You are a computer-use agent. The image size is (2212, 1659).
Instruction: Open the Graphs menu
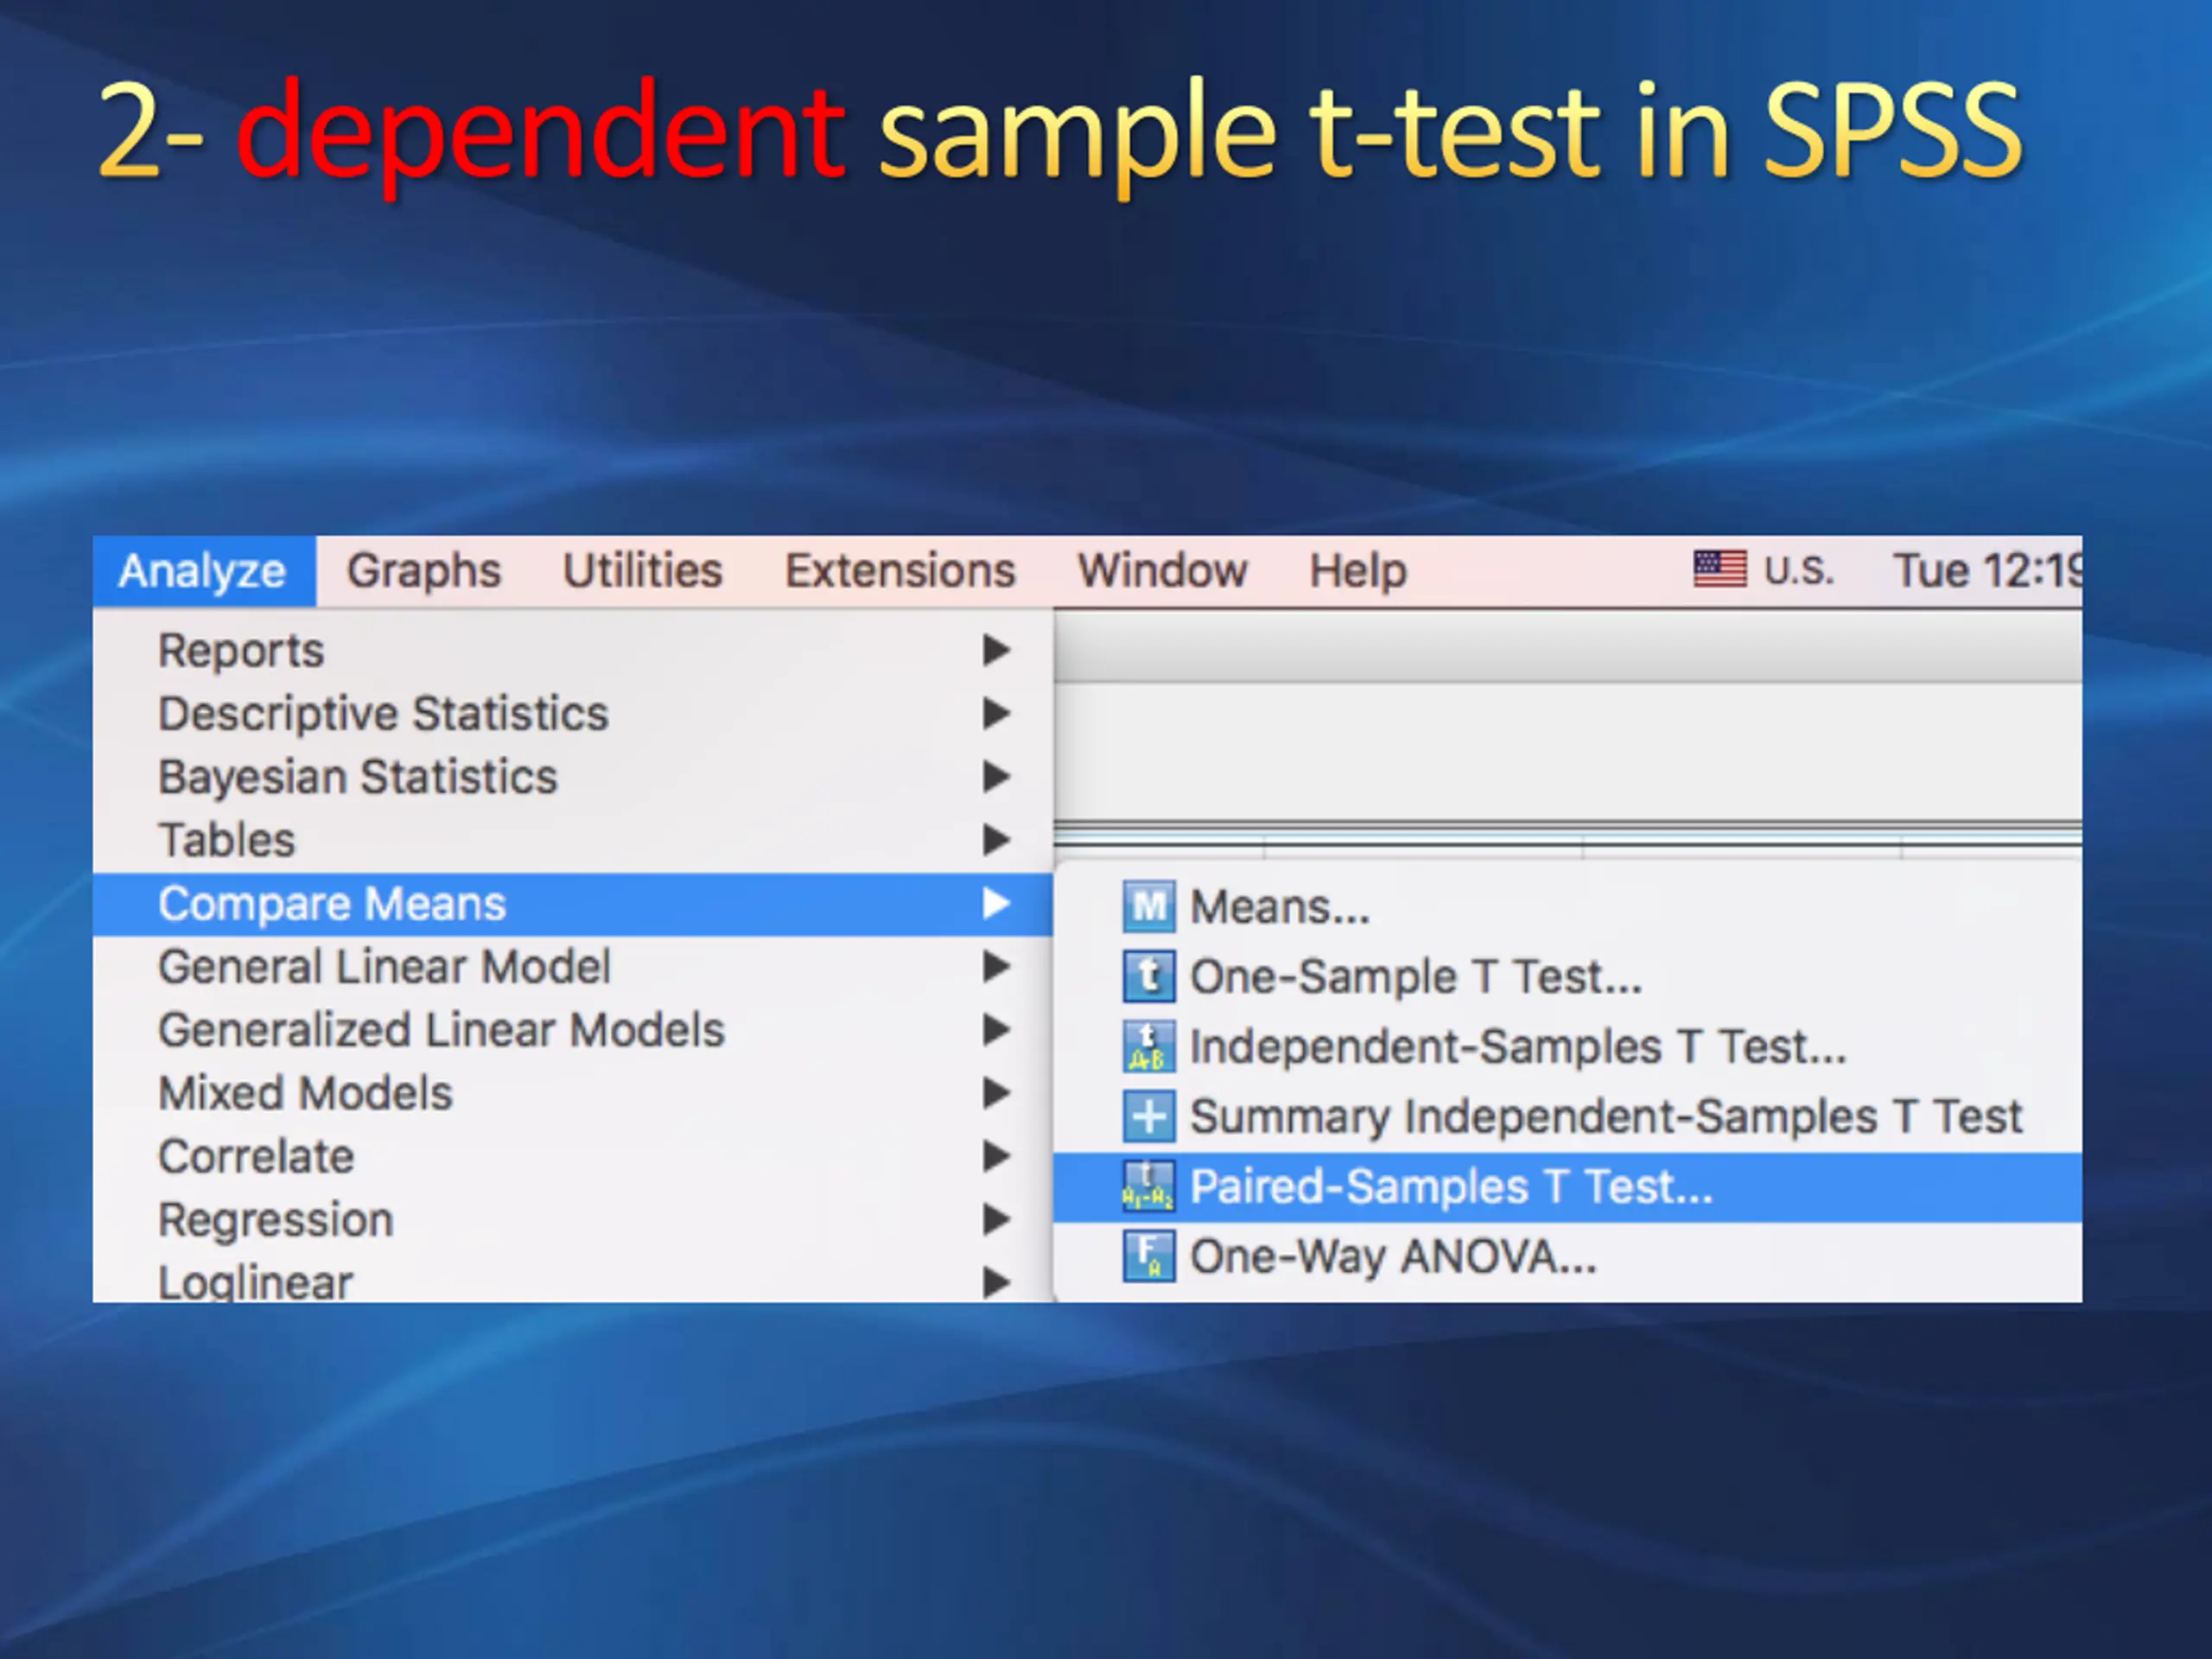[x=423, y=571]
